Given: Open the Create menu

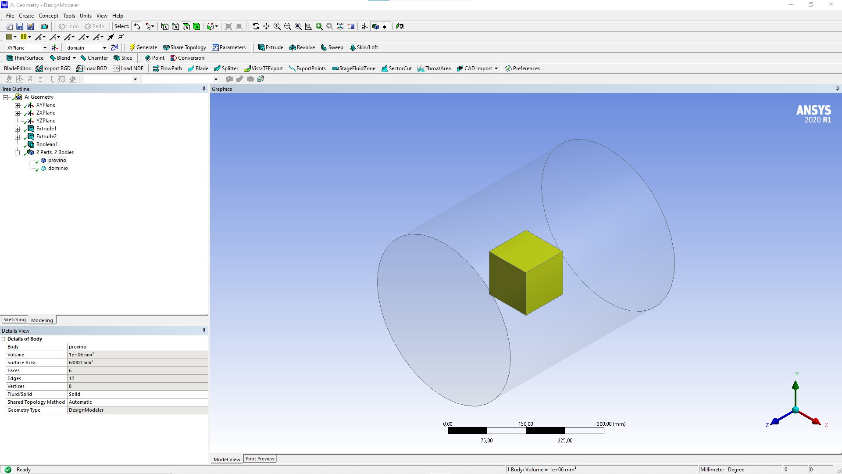Looking at the screenshot, I should [x=26, y=16].
